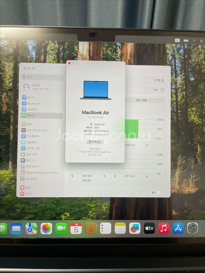Switch the Korean input source in menu bar
205x273 pixels.
point(177,40)
